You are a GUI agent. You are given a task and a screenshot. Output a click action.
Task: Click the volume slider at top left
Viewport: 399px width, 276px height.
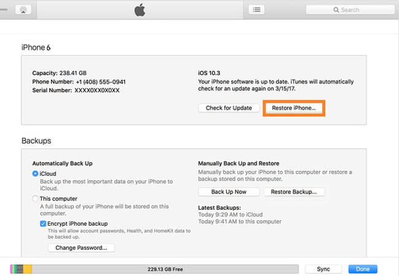[x=5, y=10]
